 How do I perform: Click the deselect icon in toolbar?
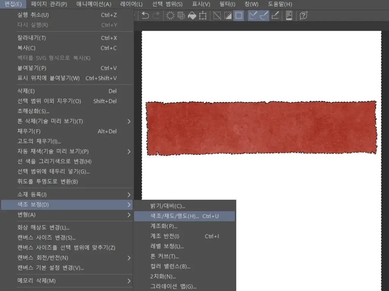tap(217, 16)
